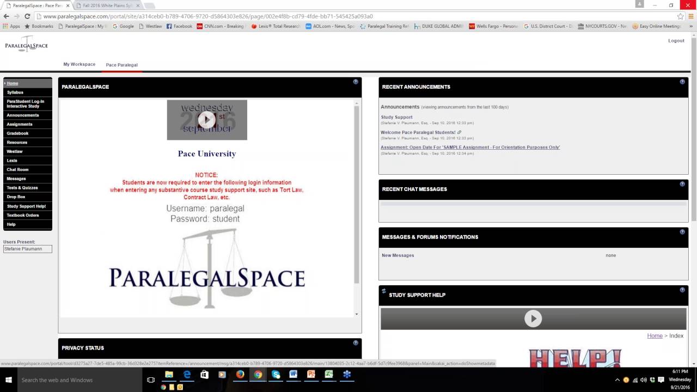
Task: Open Resources in the sidebar
Action: (28, 142)
